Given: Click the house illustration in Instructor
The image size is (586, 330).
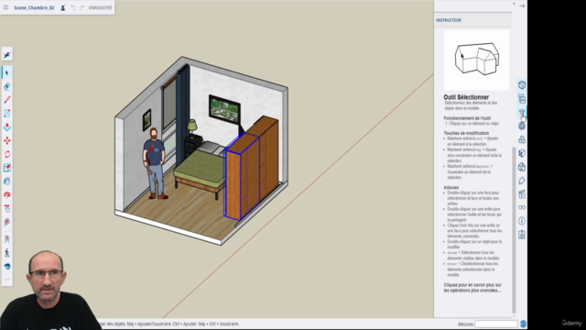Looking at the screenshot, I should click(x=476, y=59).
